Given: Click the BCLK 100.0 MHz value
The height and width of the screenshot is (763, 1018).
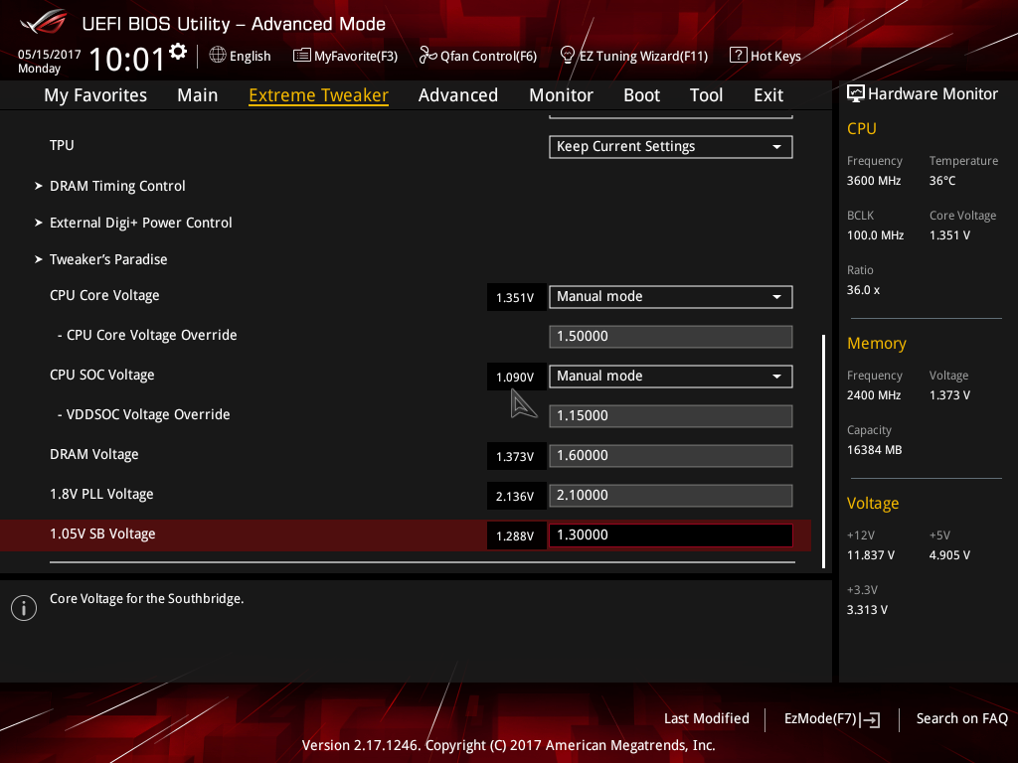Looking at the screenshot, I should pyautogui.click(x=875, y=235).
